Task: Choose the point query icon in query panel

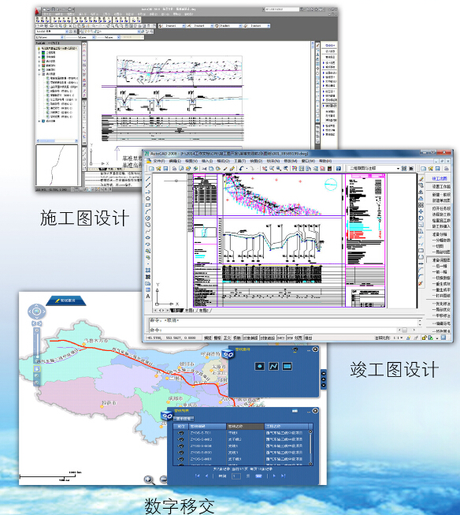Action: point(259,366)
